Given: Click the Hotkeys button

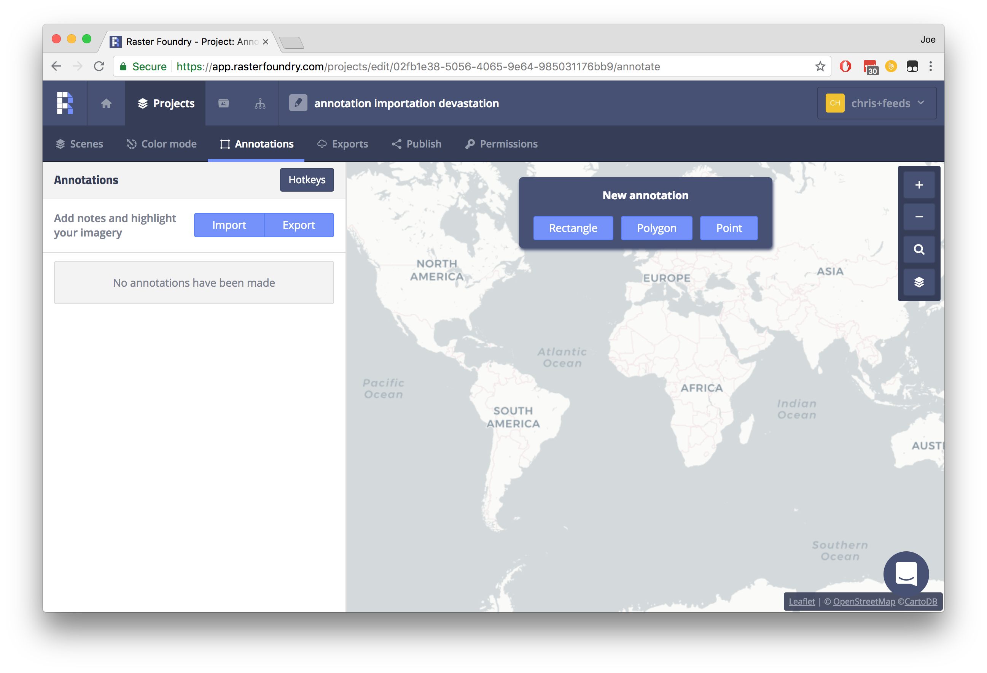Looking at the screenshot, I should click(307, 180).
